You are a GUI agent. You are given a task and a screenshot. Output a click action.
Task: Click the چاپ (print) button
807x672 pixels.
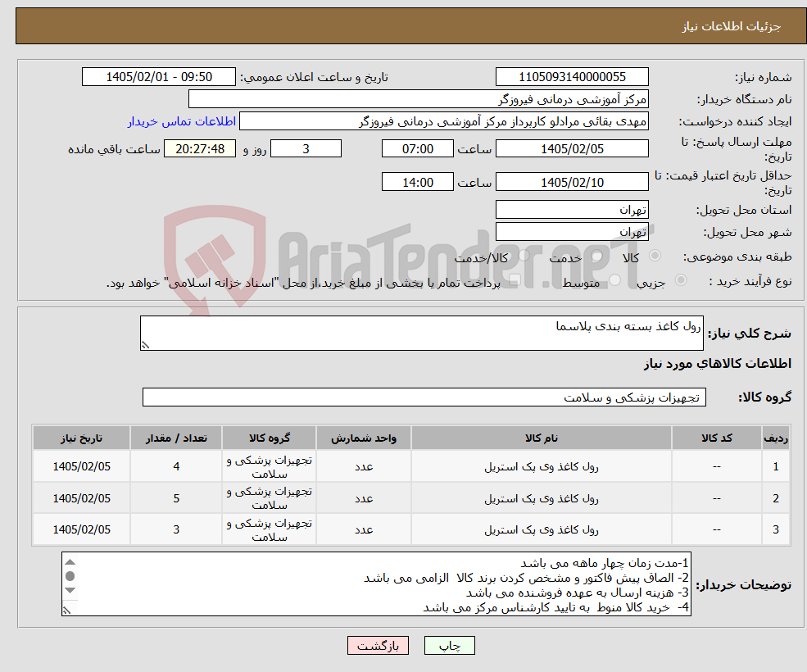449,645
